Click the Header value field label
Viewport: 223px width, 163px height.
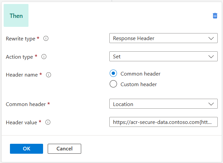[x=21, y=122]
